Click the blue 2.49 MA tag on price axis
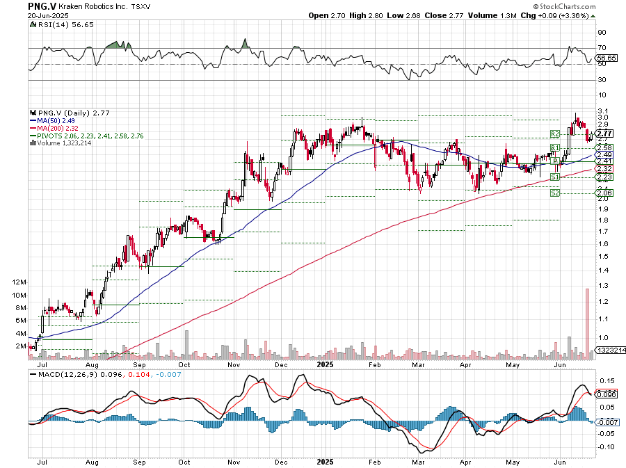 (605, 155)
